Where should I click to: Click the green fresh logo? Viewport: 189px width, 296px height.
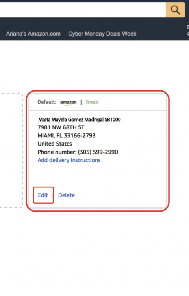coord(92,102)
